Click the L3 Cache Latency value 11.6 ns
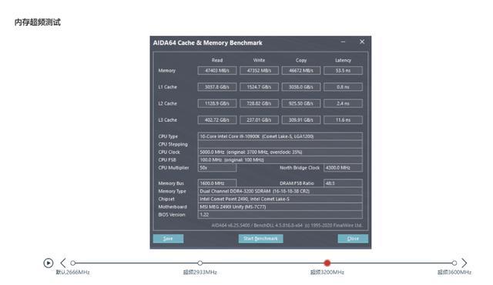The width and height of the screenshot is (493, 285). (x=343, y=119)
